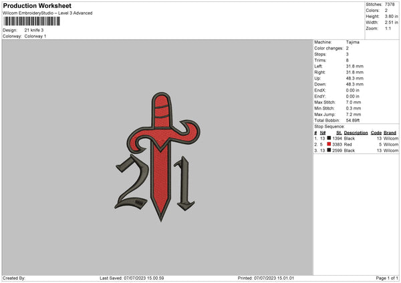
Task: Click the Trims value 8
Action: pos(348,60)
